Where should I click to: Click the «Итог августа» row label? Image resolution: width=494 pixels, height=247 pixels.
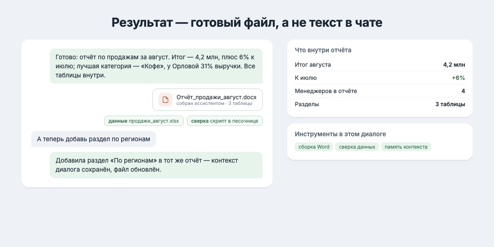coord(313,65)
